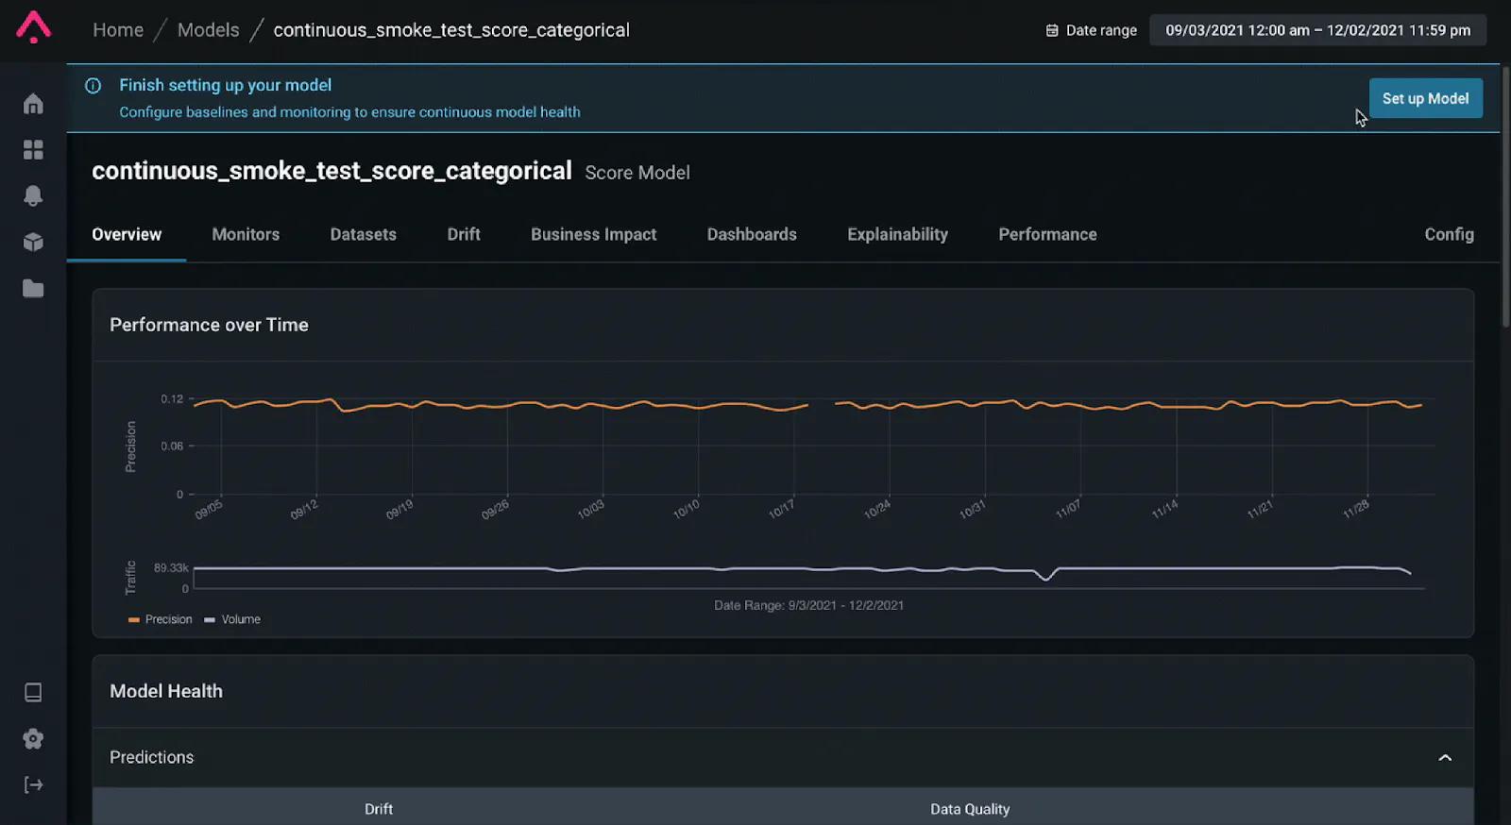The image size is (1511, 825).
Task: Click the Drift column header under Predictions
Action: pos(379,809)
